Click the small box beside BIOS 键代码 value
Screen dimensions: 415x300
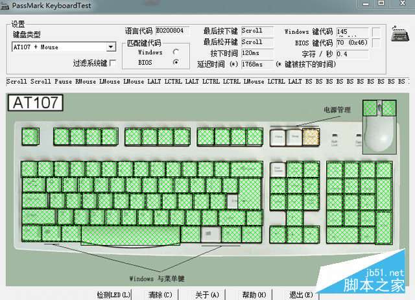point(376,43)
